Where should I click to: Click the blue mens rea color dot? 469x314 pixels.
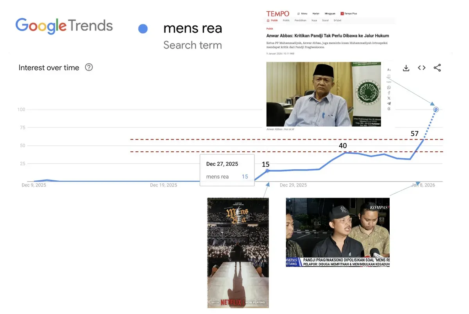coord(143,29)
